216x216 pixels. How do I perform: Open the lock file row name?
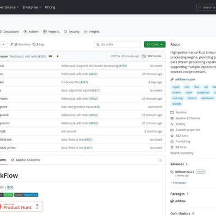(x=4, y=115)
